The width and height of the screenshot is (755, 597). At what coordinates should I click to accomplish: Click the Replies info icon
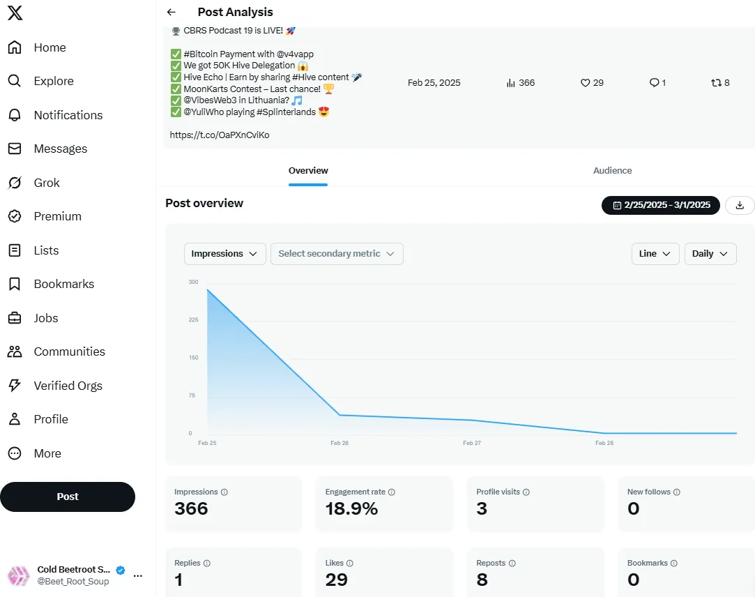(207, 563)
